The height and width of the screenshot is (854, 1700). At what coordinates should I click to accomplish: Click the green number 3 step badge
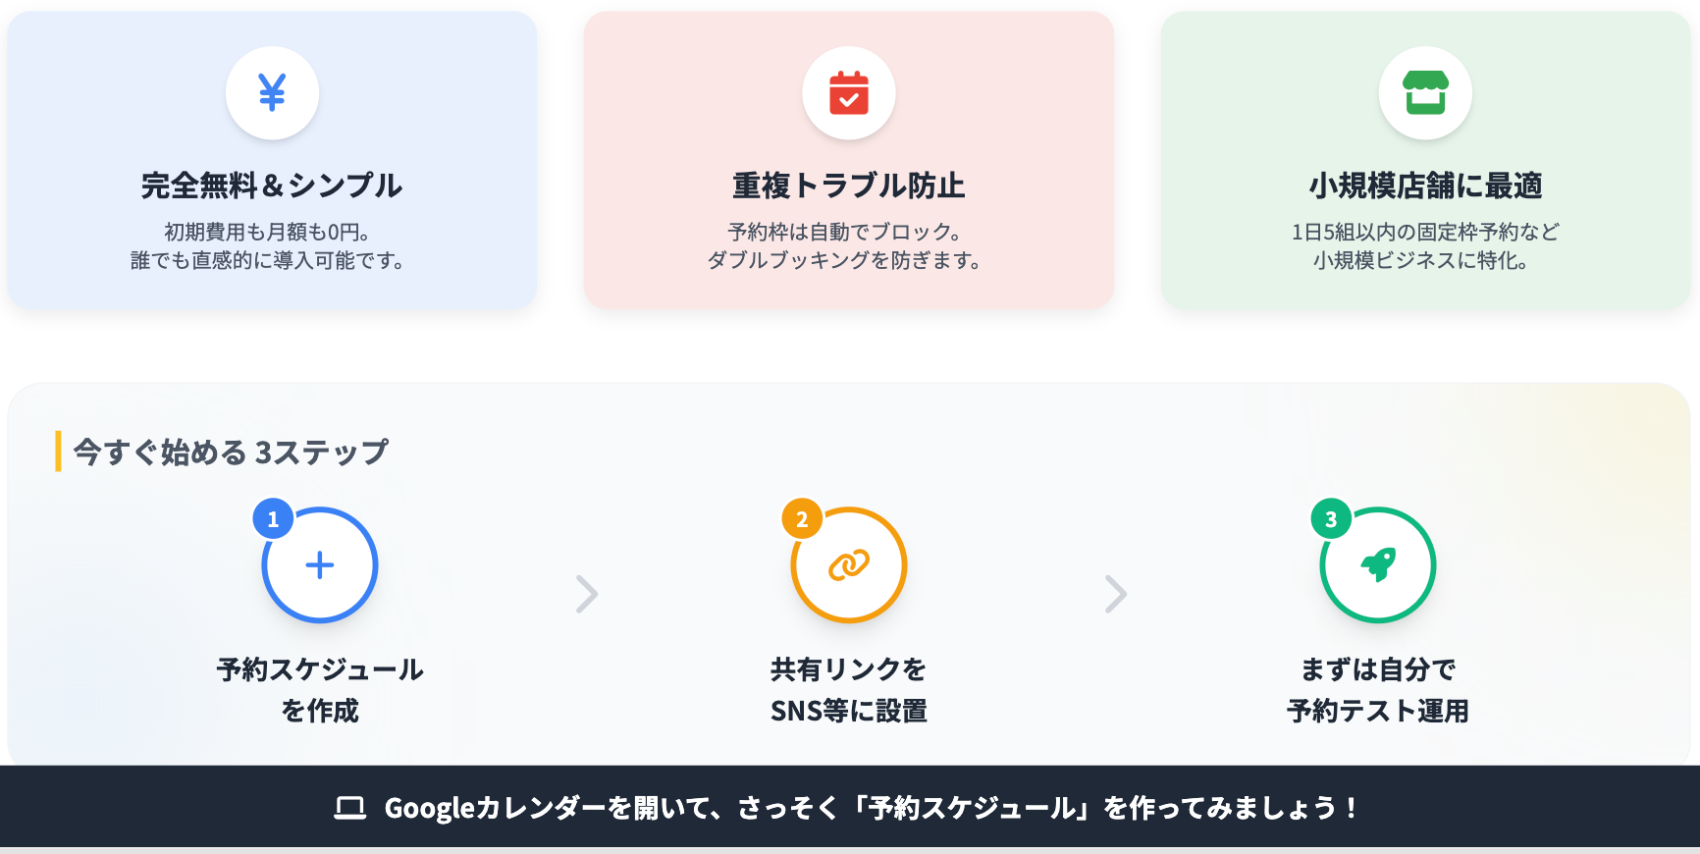1331,519
